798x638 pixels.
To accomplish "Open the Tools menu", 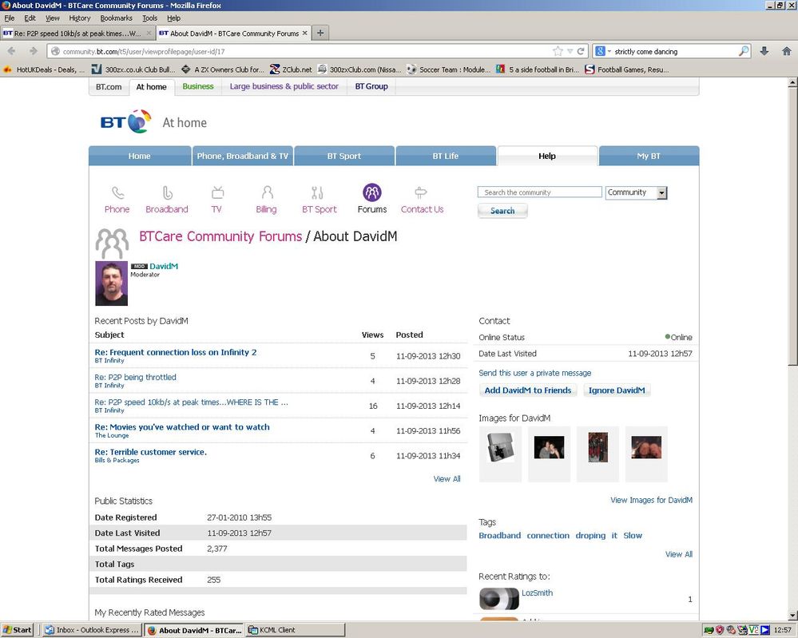I will (x=149, y=18).
